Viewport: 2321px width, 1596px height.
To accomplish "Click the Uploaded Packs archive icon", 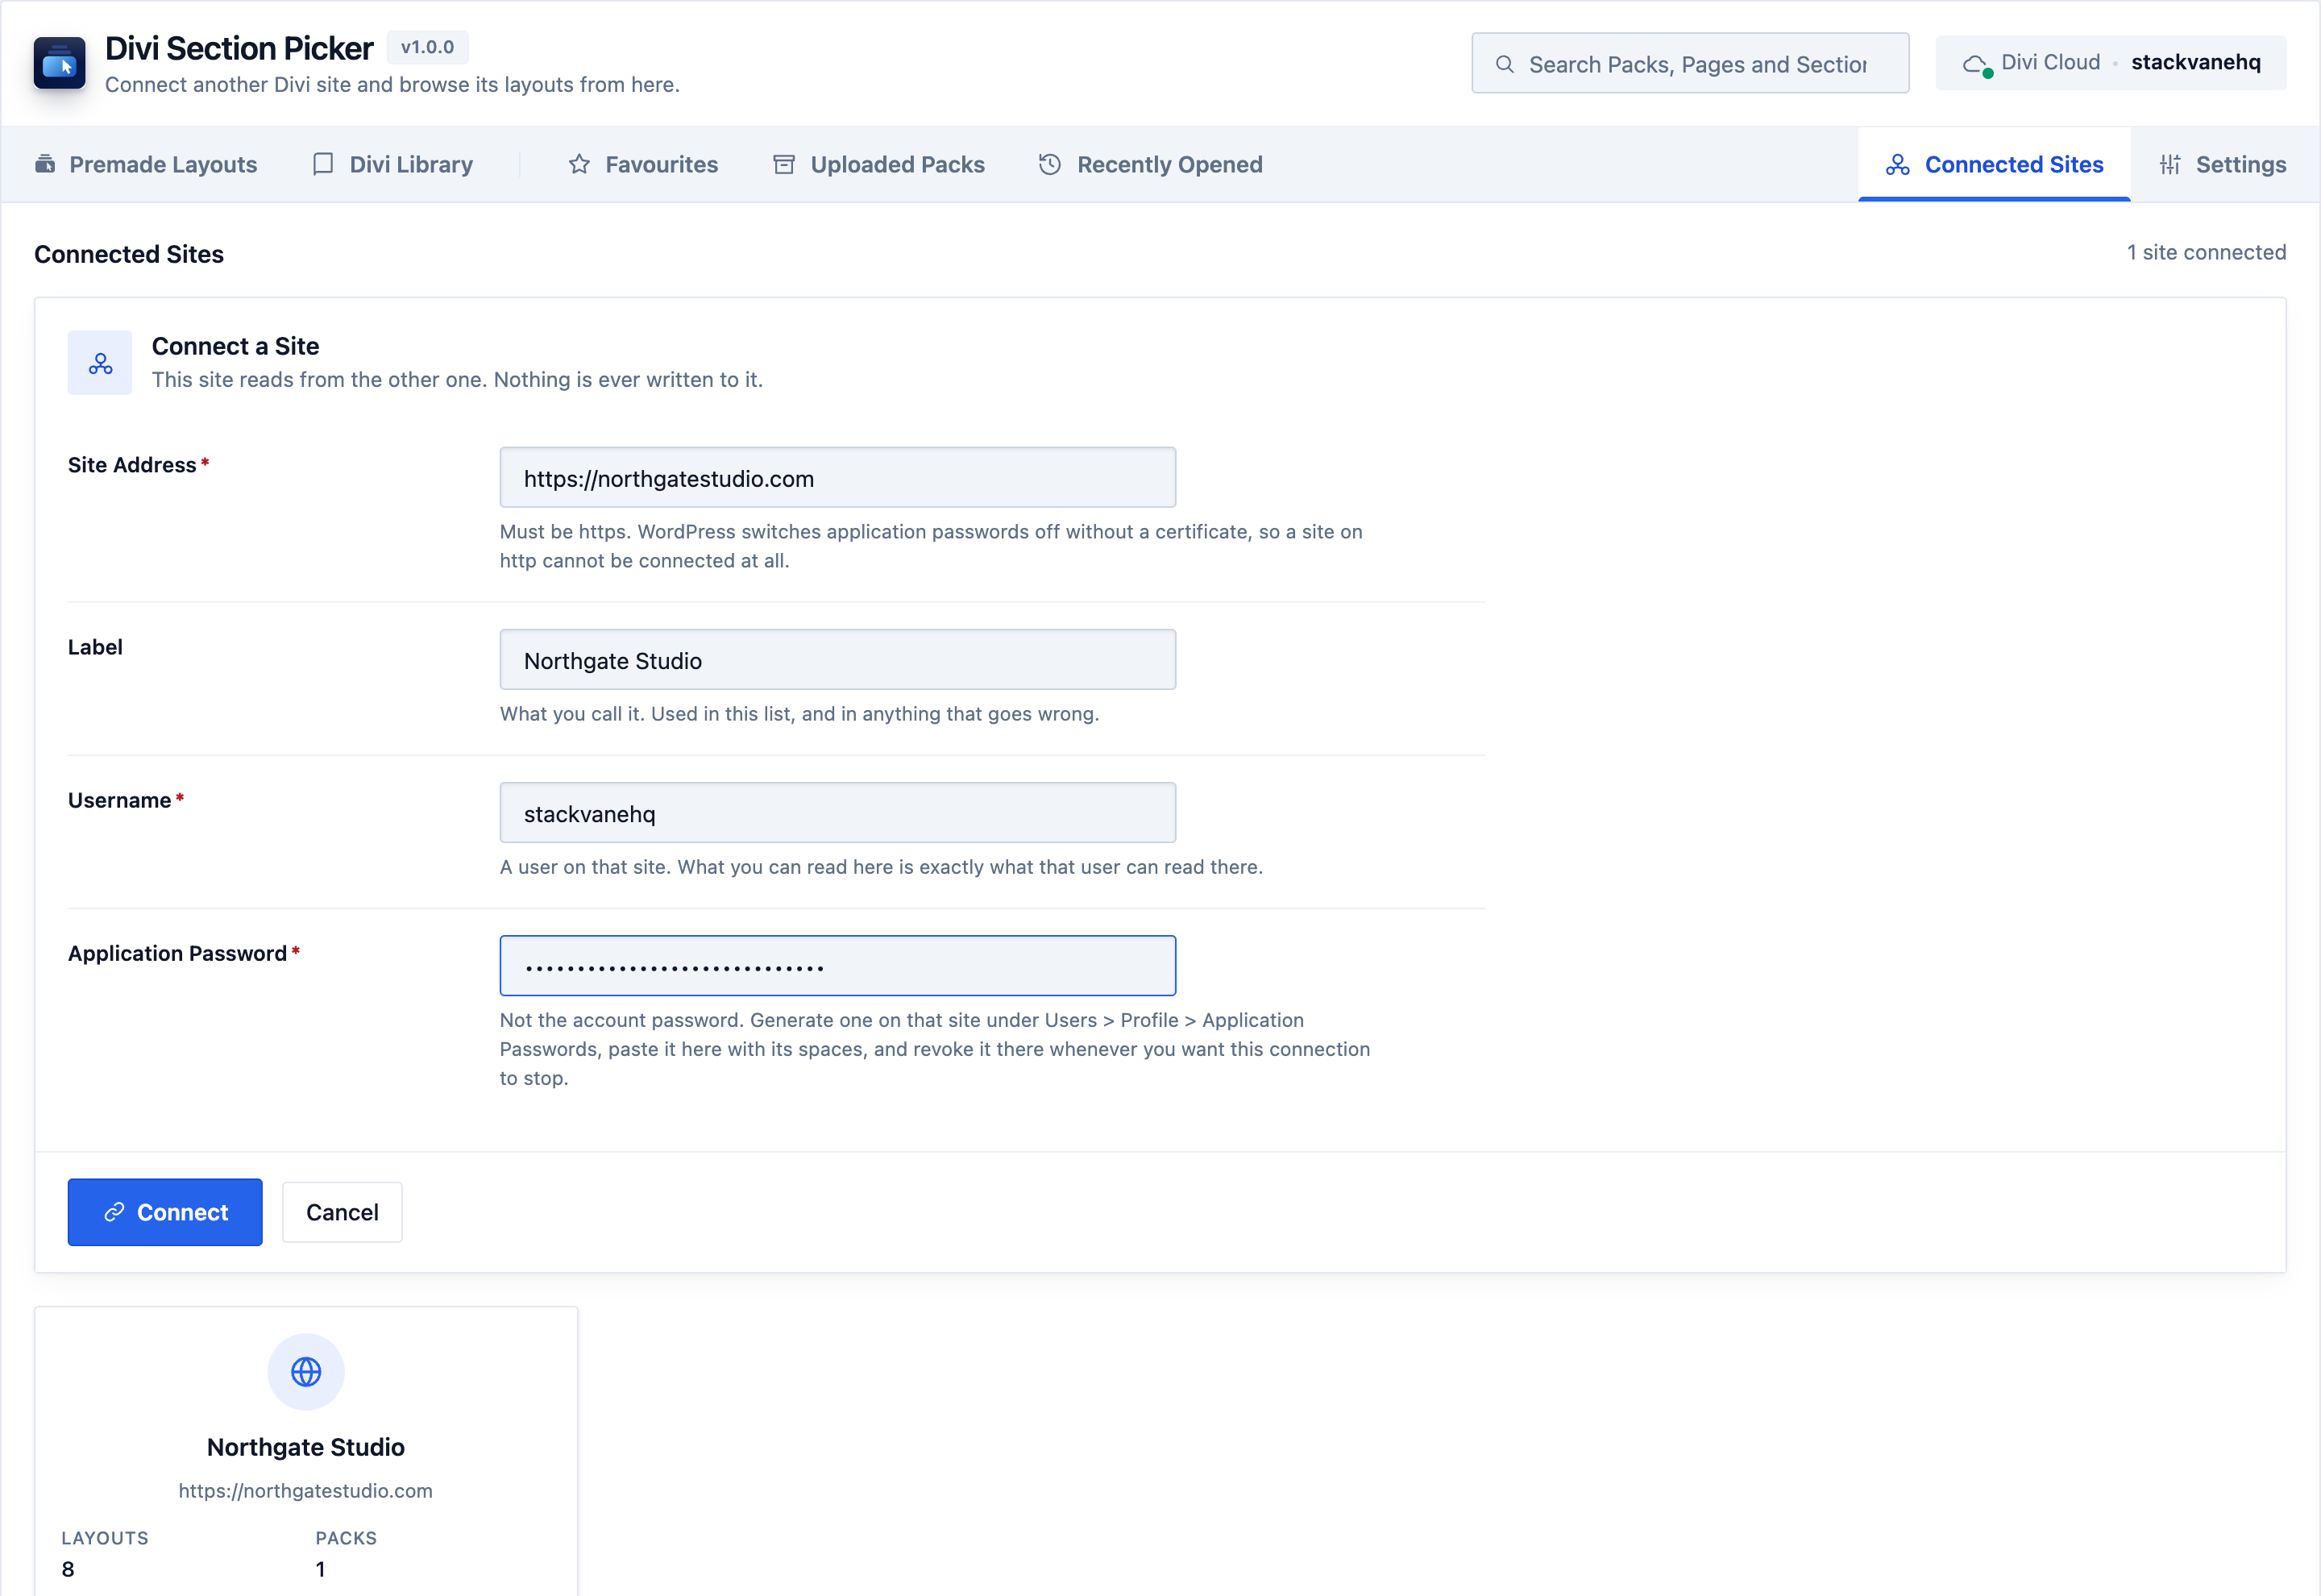I will point(785,164).
